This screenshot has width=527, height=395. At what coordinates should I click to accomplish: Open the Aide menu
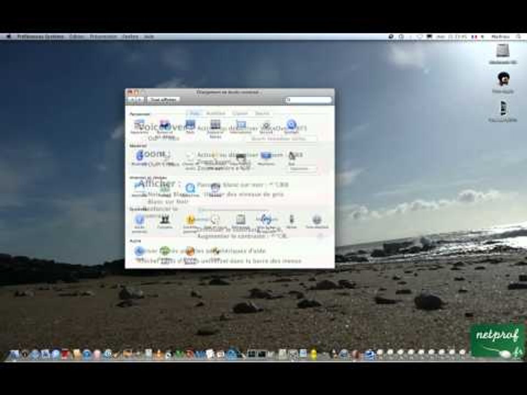point(149,36)
